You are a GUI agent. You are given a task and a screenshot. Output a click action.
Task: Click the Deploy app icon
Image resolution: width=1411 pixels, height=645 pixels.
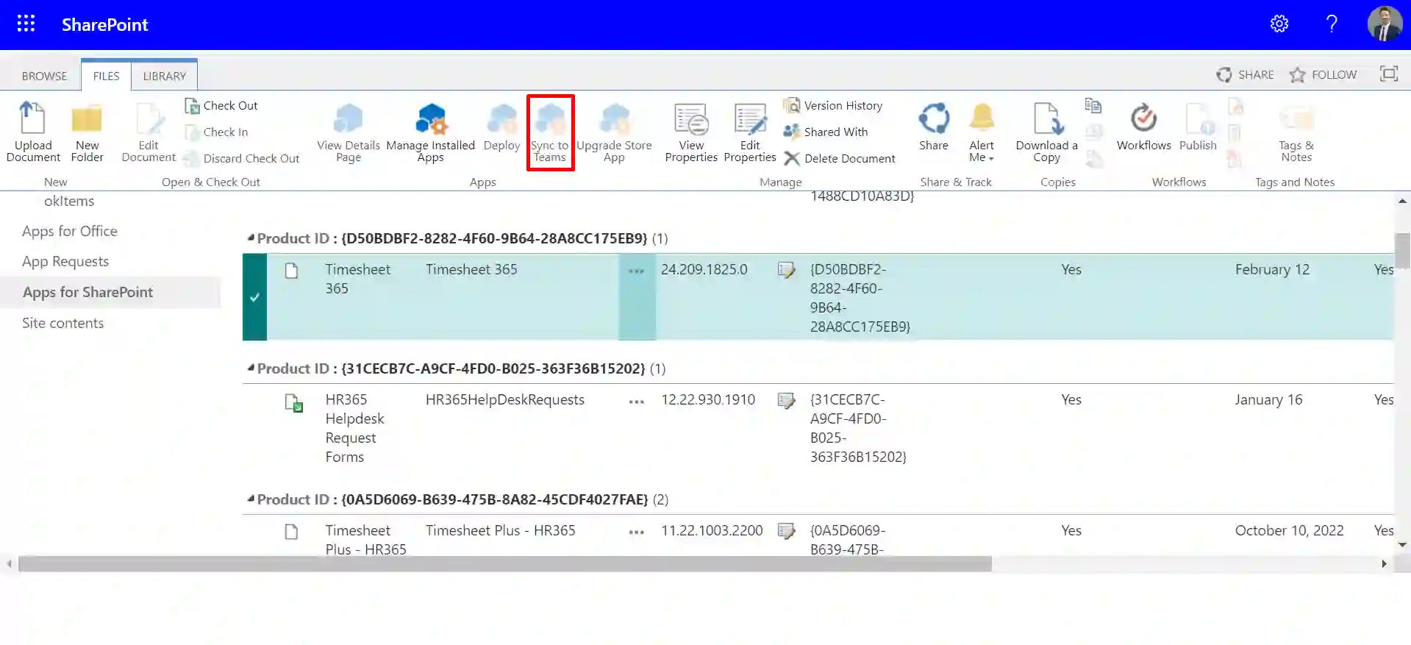pos(502,127)
